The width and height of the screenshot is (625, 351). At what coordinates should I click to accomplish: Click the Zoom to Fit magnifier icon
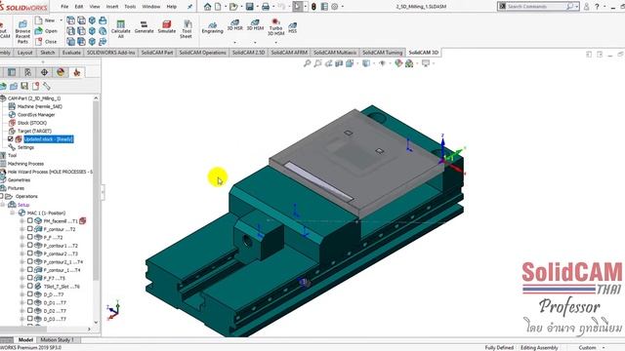[x=307, y=63]
